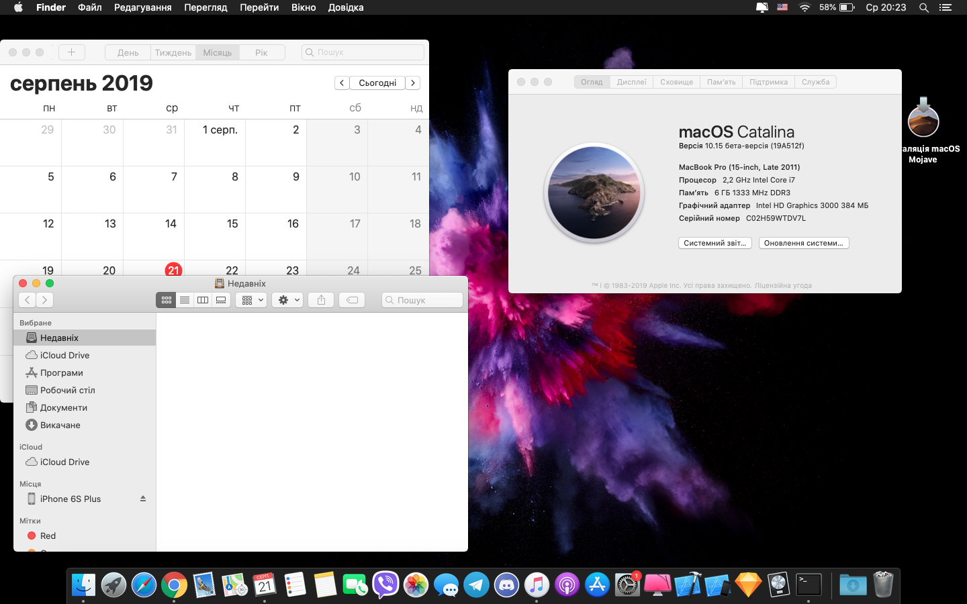The width and height of the screenshot is (967, 604).
Task: Open the Перегляд menu
Action: 205,7
